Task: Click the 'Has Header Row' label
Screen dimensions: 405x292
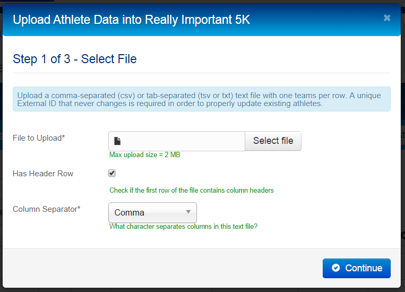Action: (x=43, y=174)
